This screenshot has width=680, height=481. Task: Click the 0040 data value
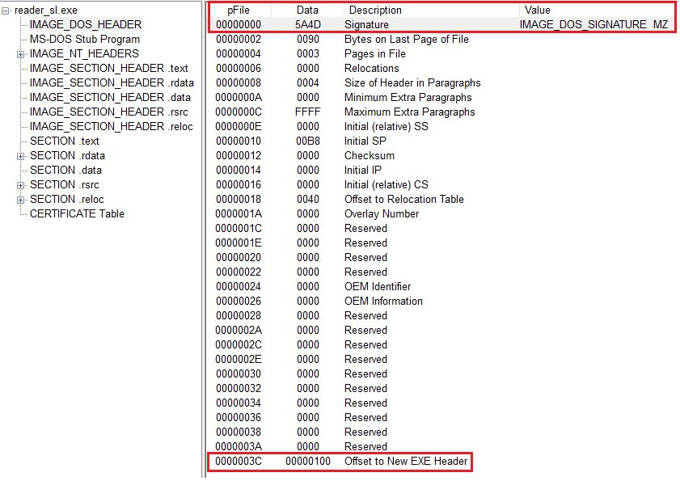click(308, 199)
